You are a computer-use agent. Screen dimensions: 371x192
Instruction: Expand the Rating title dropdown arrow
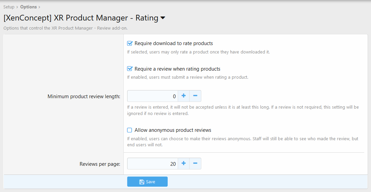pyautogui.click(x=163, y=18)
